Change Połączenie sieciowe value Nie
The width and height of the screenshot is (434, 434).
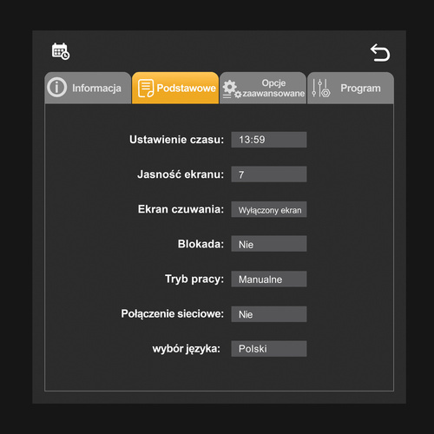tap(269, 314)
